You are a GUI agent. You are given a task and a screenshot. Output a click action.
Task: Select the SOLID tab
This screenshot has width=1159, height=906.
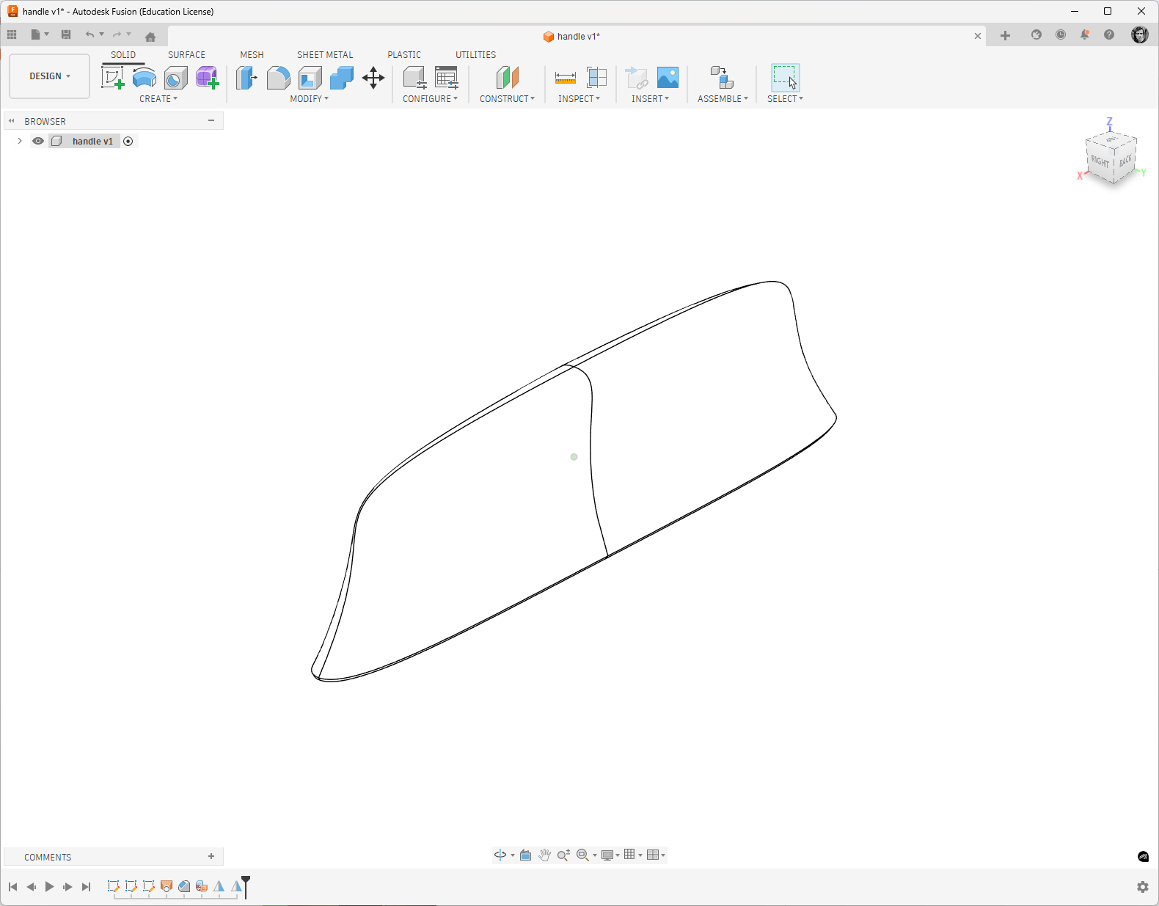[123, 55]
